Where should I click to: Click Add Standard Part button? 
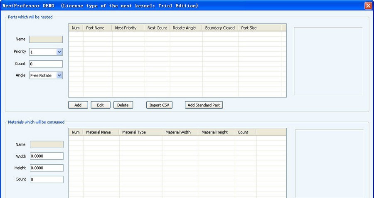pos(204,105)
